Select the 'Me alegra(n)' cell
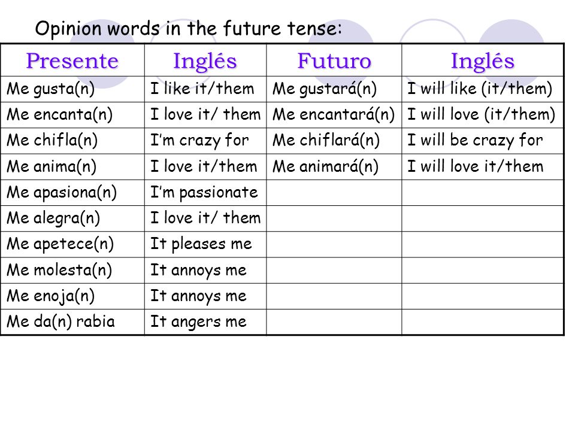 (x=72, y=218)
